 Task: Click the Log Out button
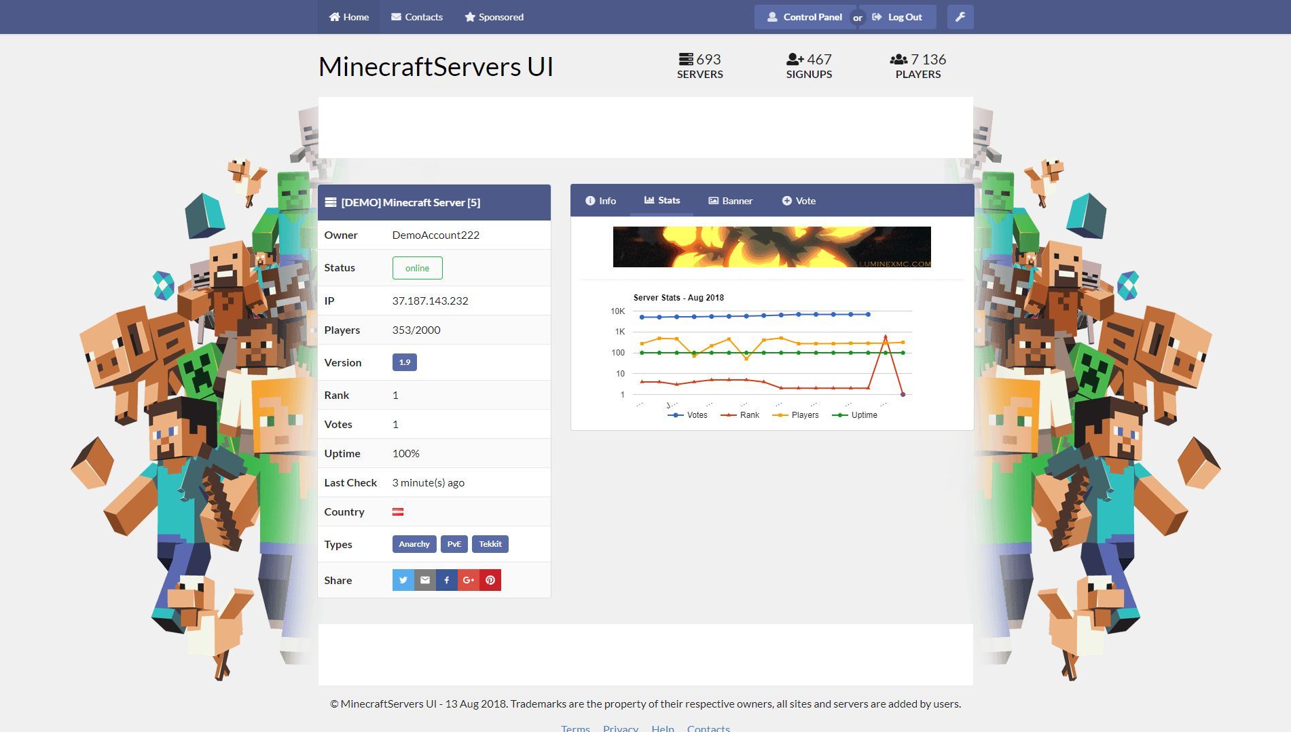click(x=898, y=17)
